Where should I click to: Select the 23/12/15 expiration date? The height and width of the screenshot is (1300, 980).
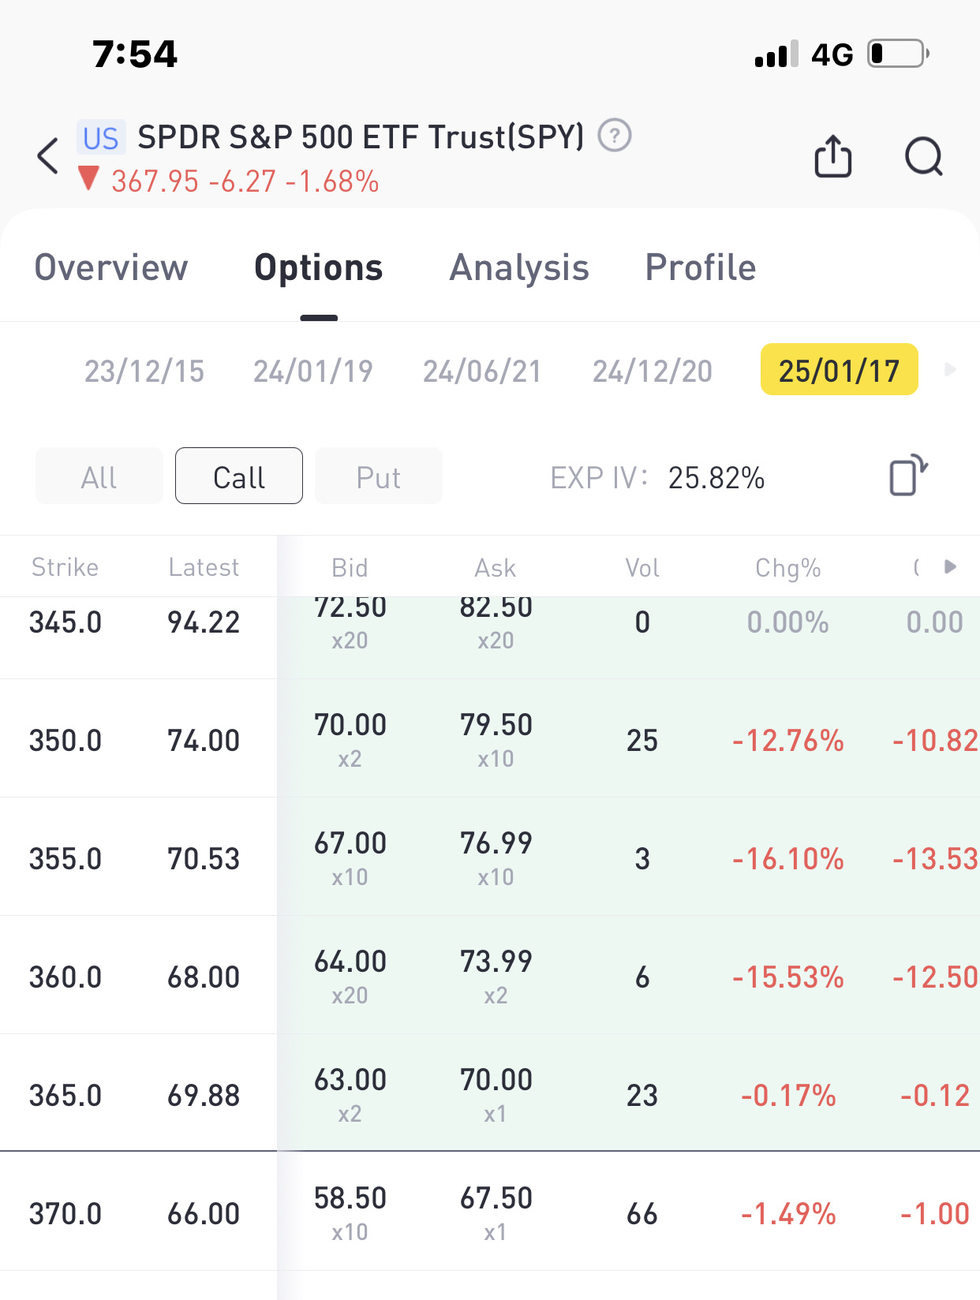pyautogui.click(x=144, y=370)
